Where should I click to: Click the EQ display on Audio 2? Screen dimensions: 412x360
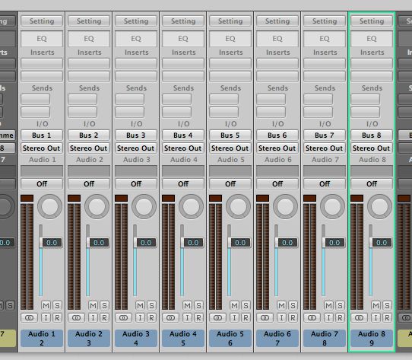[x=89, y=39]
